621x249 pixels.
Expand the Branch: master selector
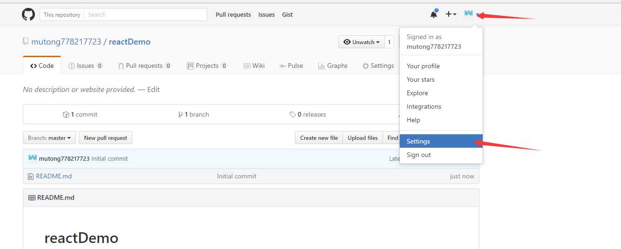(49, 138)
